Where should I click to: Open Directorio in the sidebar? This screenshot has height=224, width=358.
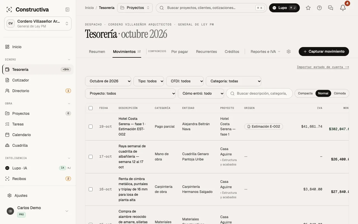[x=38, y=91]
